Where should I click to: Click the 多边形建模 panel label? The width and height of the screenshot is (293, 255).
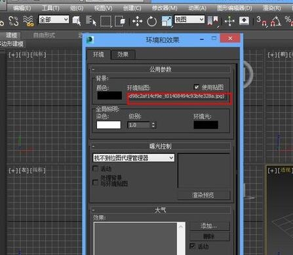(x=12, y=44)
